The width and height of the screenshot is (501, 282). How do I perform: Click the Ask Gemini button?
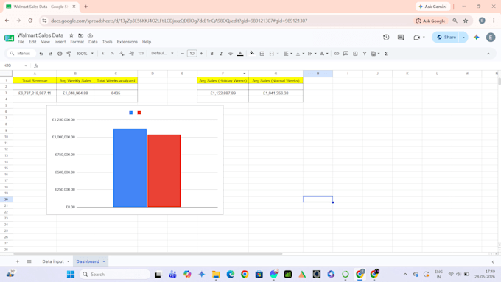(x=432, y=7)
